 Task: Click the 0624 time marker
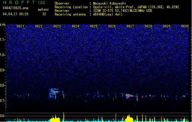click(x=75, y=26)
